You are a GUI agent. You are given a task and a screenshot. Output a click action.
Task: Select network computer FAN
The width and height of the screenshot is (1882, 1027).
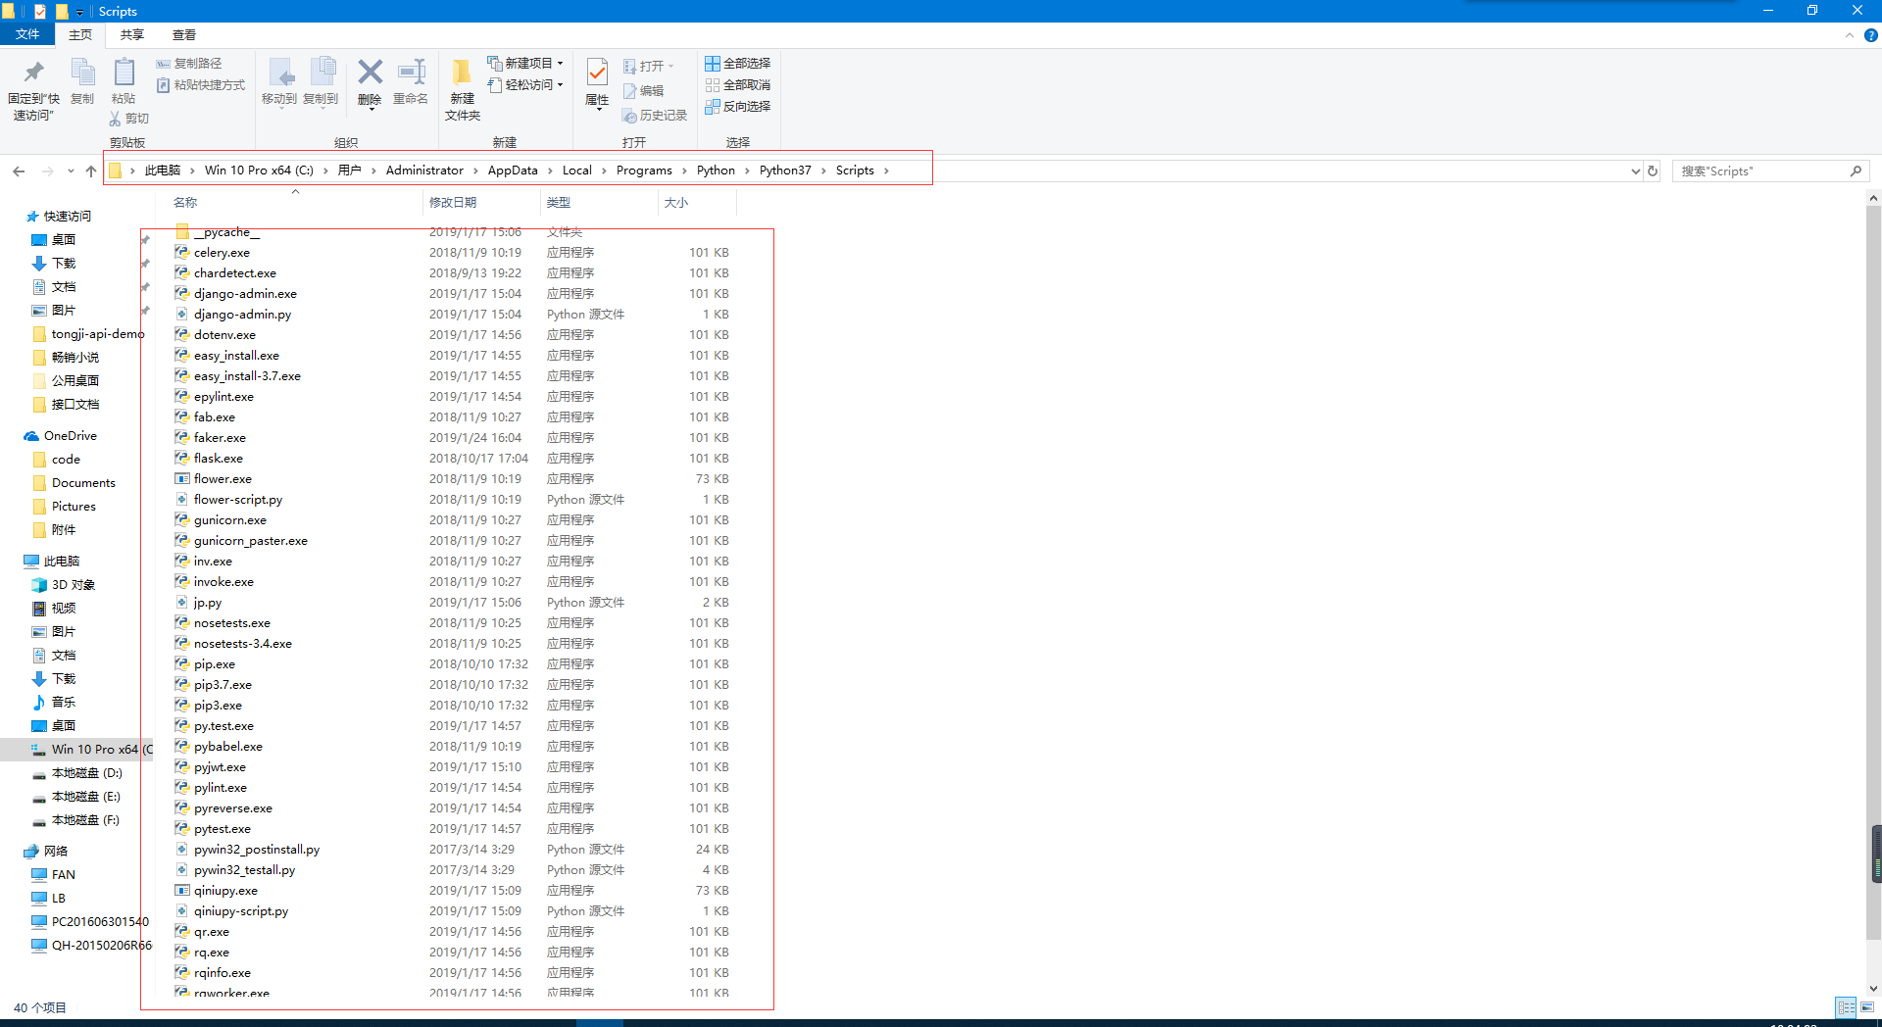point(64,875)
